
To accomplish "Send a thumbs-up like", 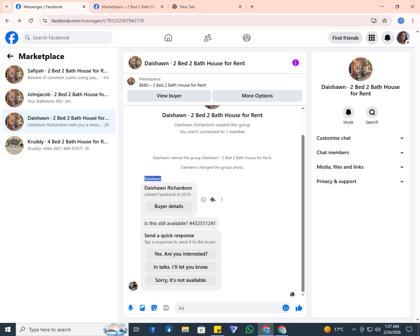I will 299,308.
